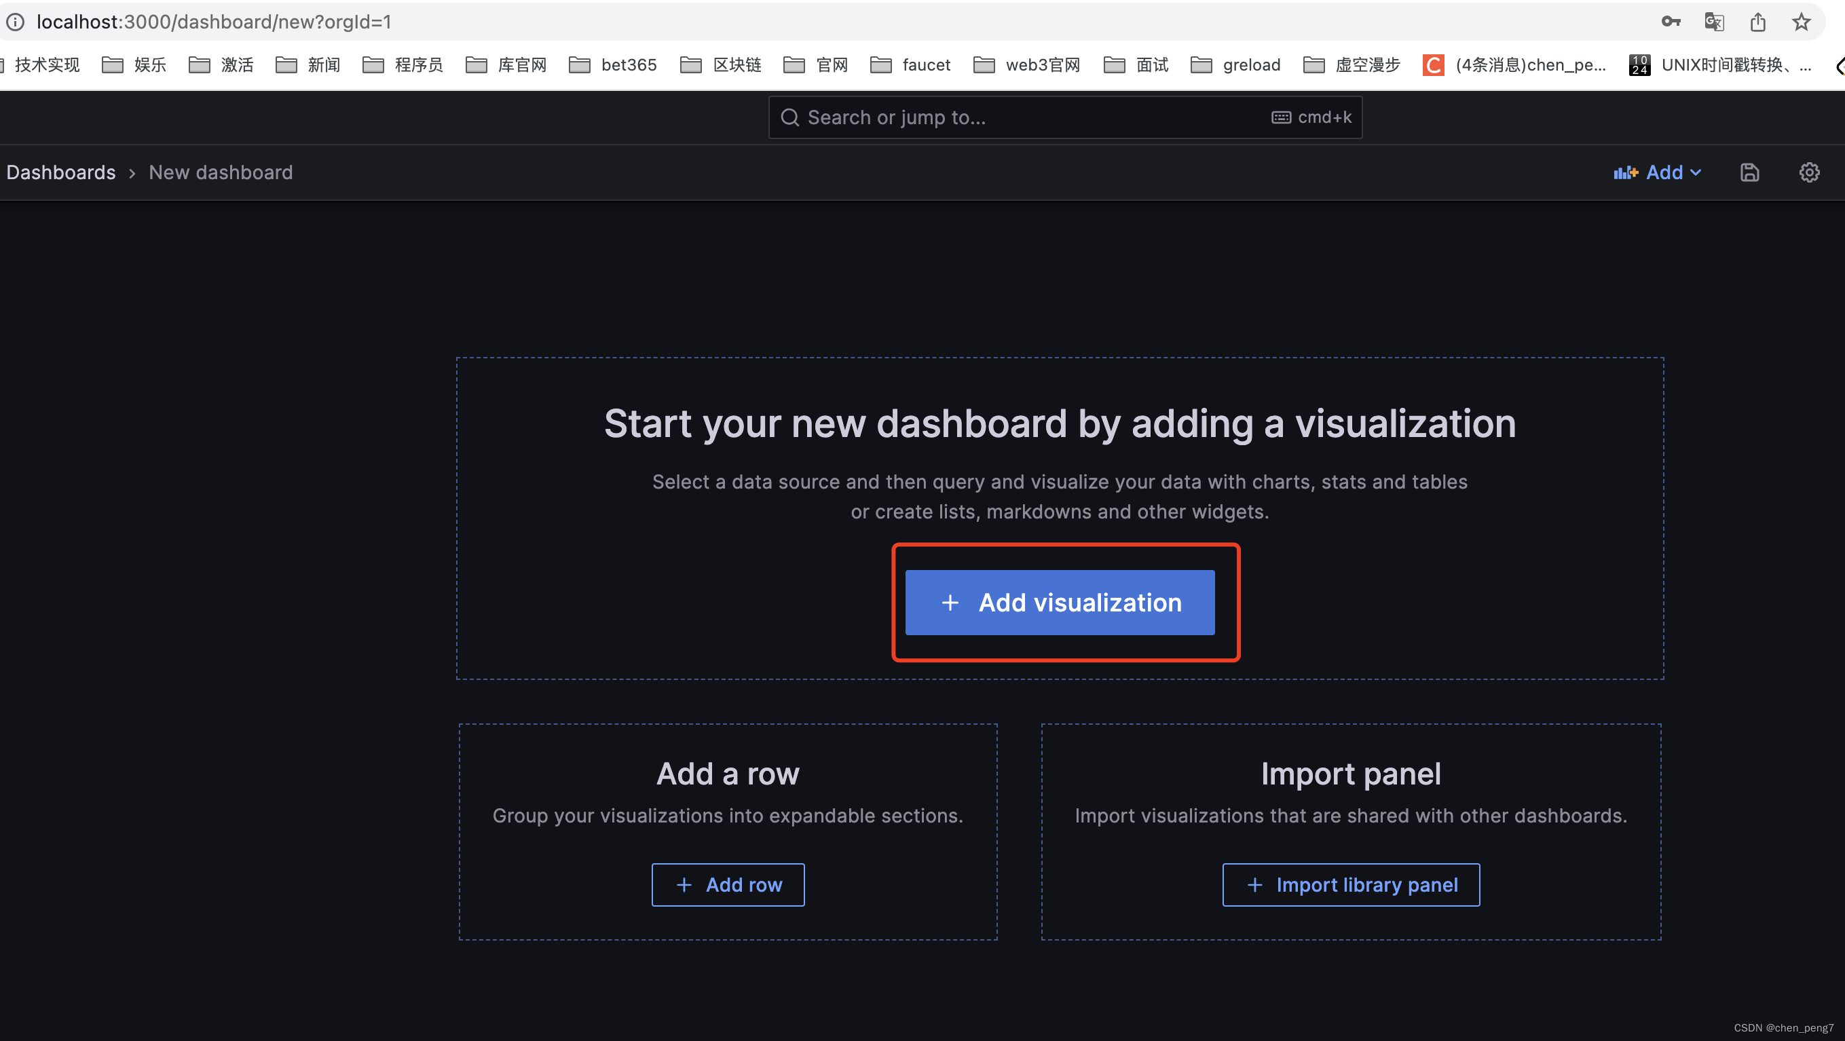Viewport: 1845px width, 1041px height.
Task: Click the search magnifier icon
Action: click(789, 117)
